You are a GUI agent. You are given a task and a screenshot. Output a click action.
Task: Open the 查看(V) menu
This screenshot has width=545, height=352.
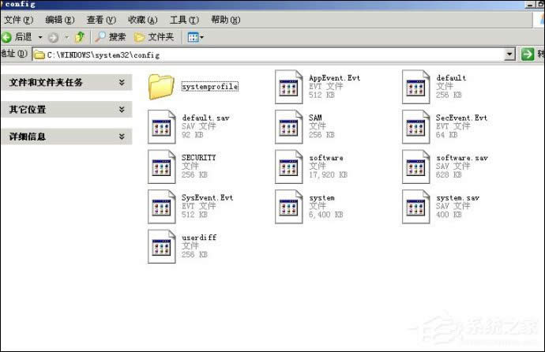point(101,20)
